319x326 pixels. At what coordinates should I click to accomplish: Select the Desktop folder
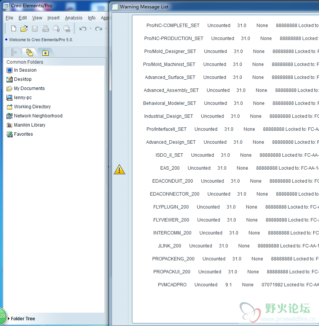(x=23, y=79)
